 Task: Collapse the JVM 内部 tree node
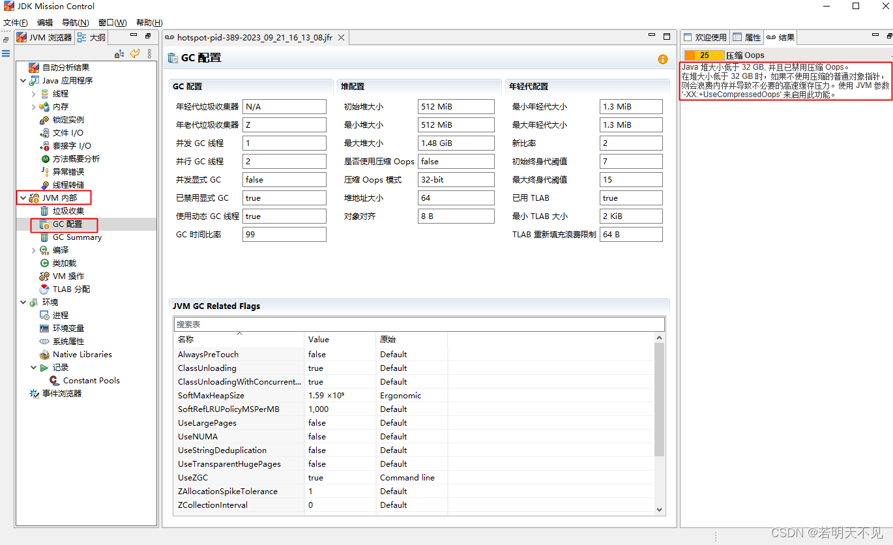tap(23, 198)
